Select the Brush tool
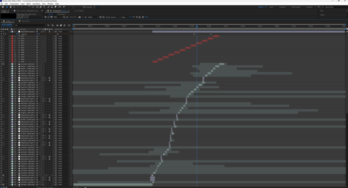Screen dimensions: 348x188 coord(48,7)
